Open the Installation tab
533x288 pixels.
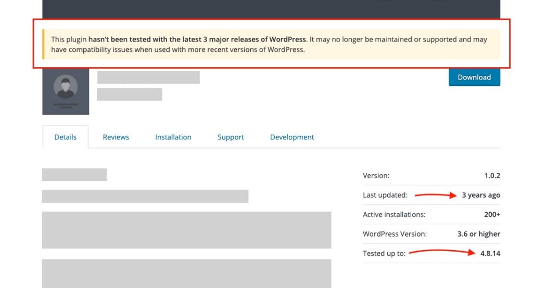[173, 137]
